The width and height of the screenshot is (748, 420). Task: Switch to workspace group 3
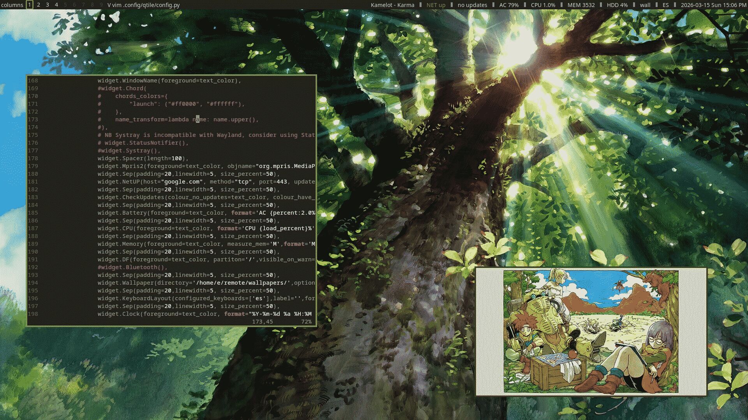(x=48, y=5)
